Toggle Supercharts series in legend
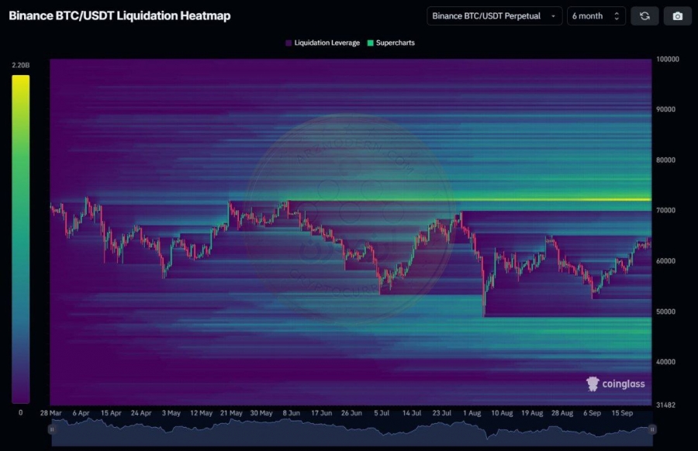This screenshot has height=451, width=698. 391,43
